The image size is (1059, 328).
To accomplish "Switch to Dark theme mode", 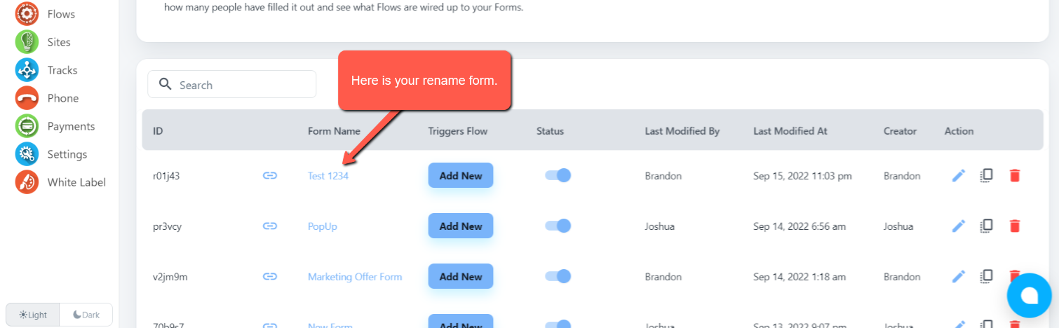I will coord(86,315).
